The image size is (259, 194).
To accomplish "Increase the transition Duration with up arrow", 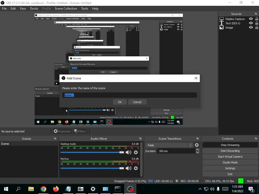I will [197, 150].
